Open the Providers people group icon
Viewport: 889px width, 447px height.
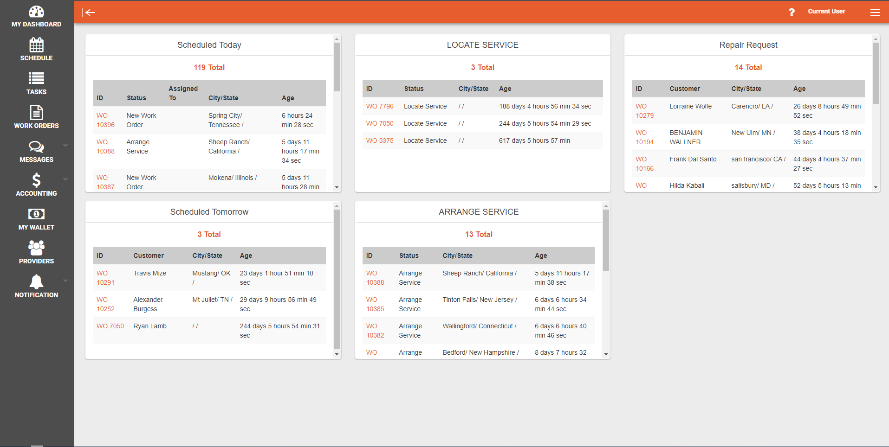pyautogui.click(x=36, y=248)
